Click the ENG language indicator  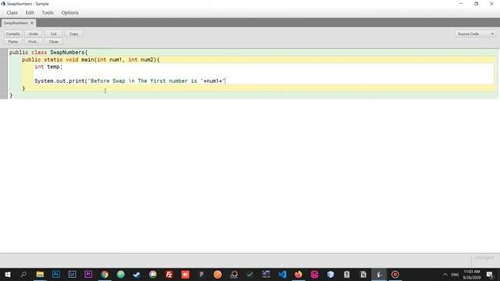pyautogui.click(x=455, y=275)
